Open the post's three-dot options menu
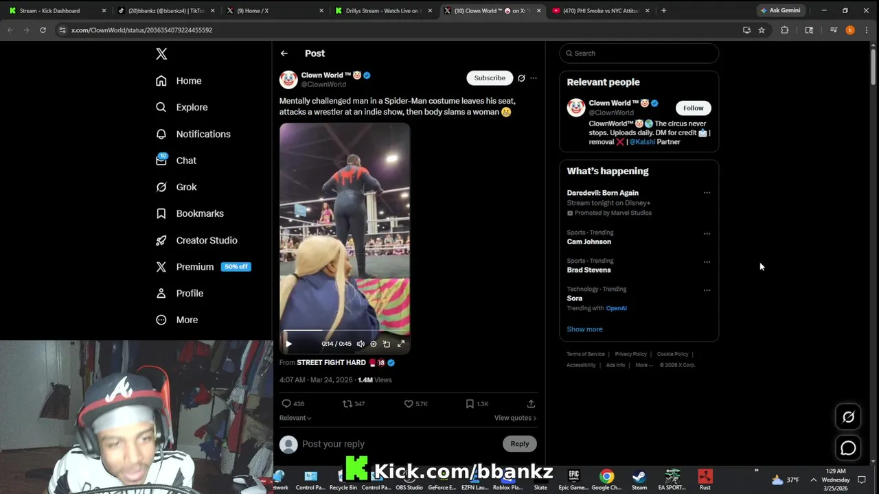879x494 pixels. 534,78
